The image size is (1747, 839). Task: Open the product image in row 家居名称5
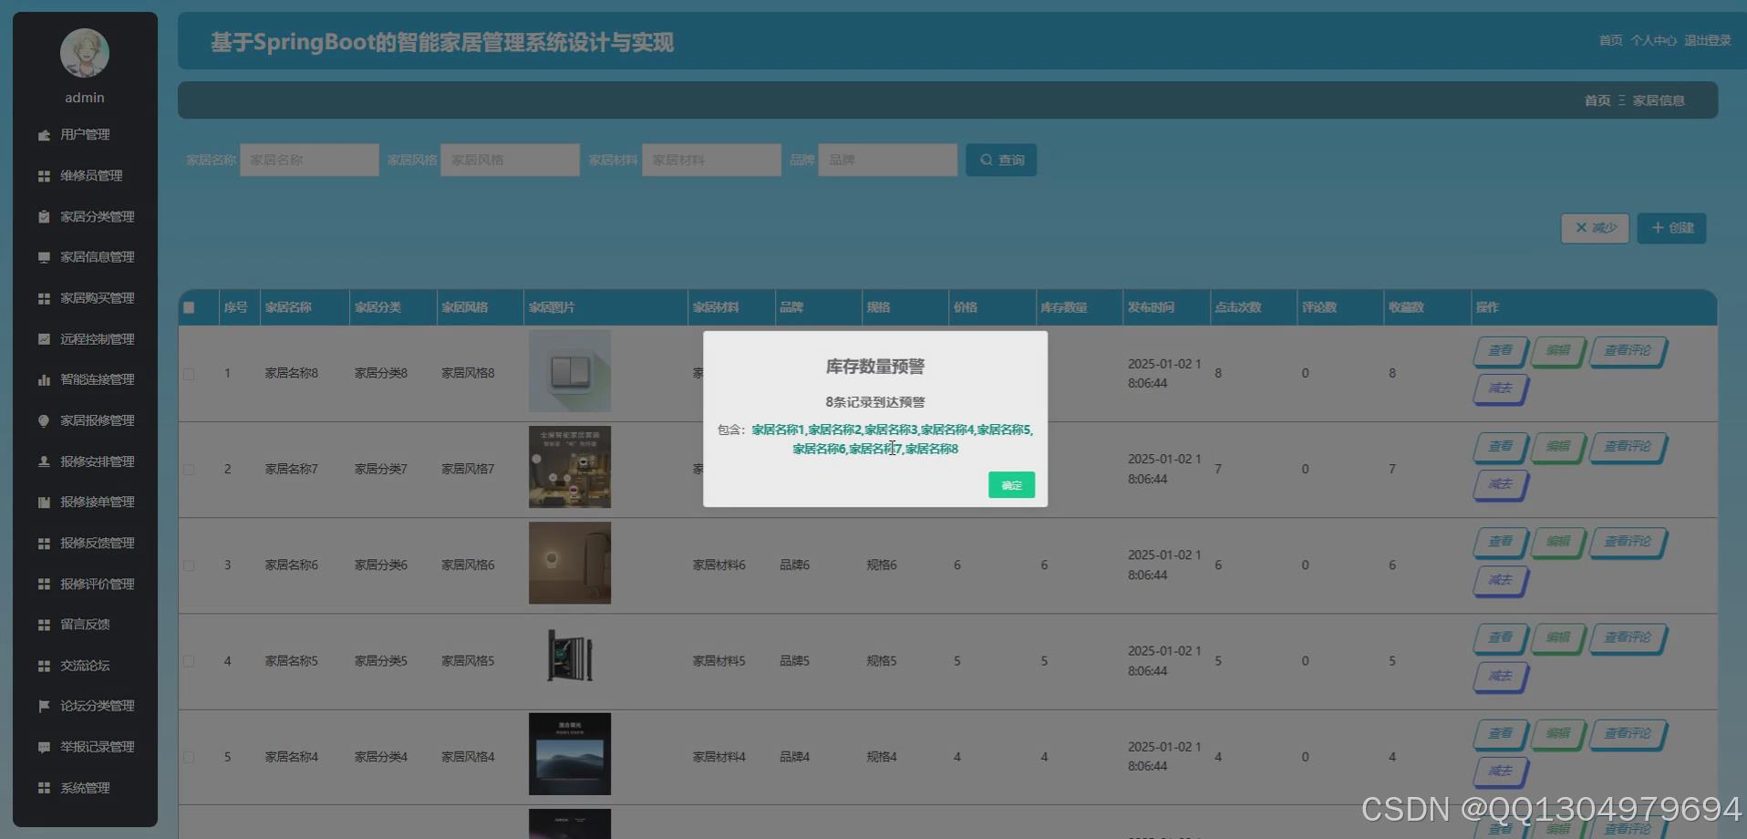coord(570,656)
